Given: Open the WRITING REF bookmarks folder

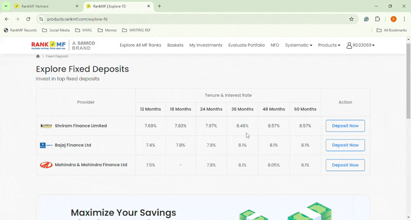Looking at the screenshot, I should click(137, 30).
